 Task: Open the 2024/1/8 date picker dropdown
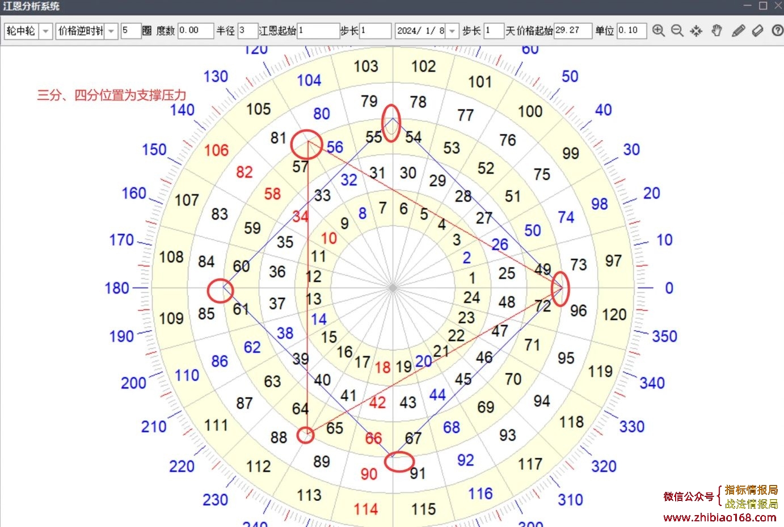click(452, 31)
